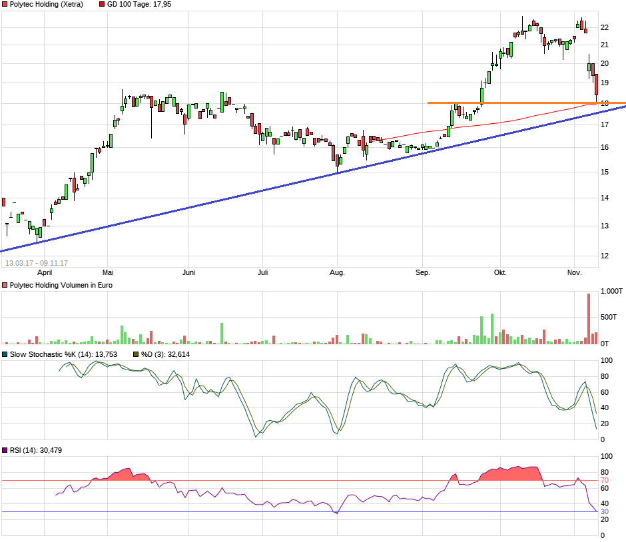This screenshot has height=542, width=626.
Task: Click the date range 13.03.17 - 09.11.17
Action: [x=37, y=263]
